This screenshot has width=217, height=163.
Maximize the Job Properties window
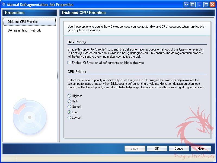click(x=206, y=5)
